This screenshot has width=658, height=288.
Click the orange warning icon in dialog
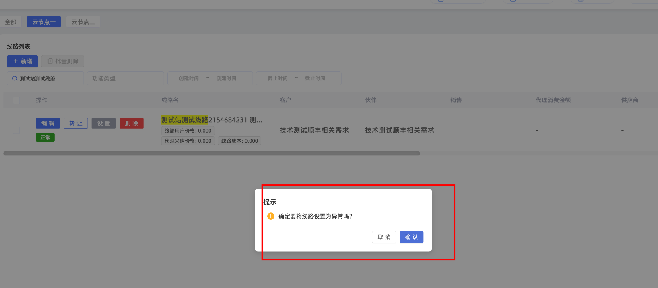click(x=271, y=216)
